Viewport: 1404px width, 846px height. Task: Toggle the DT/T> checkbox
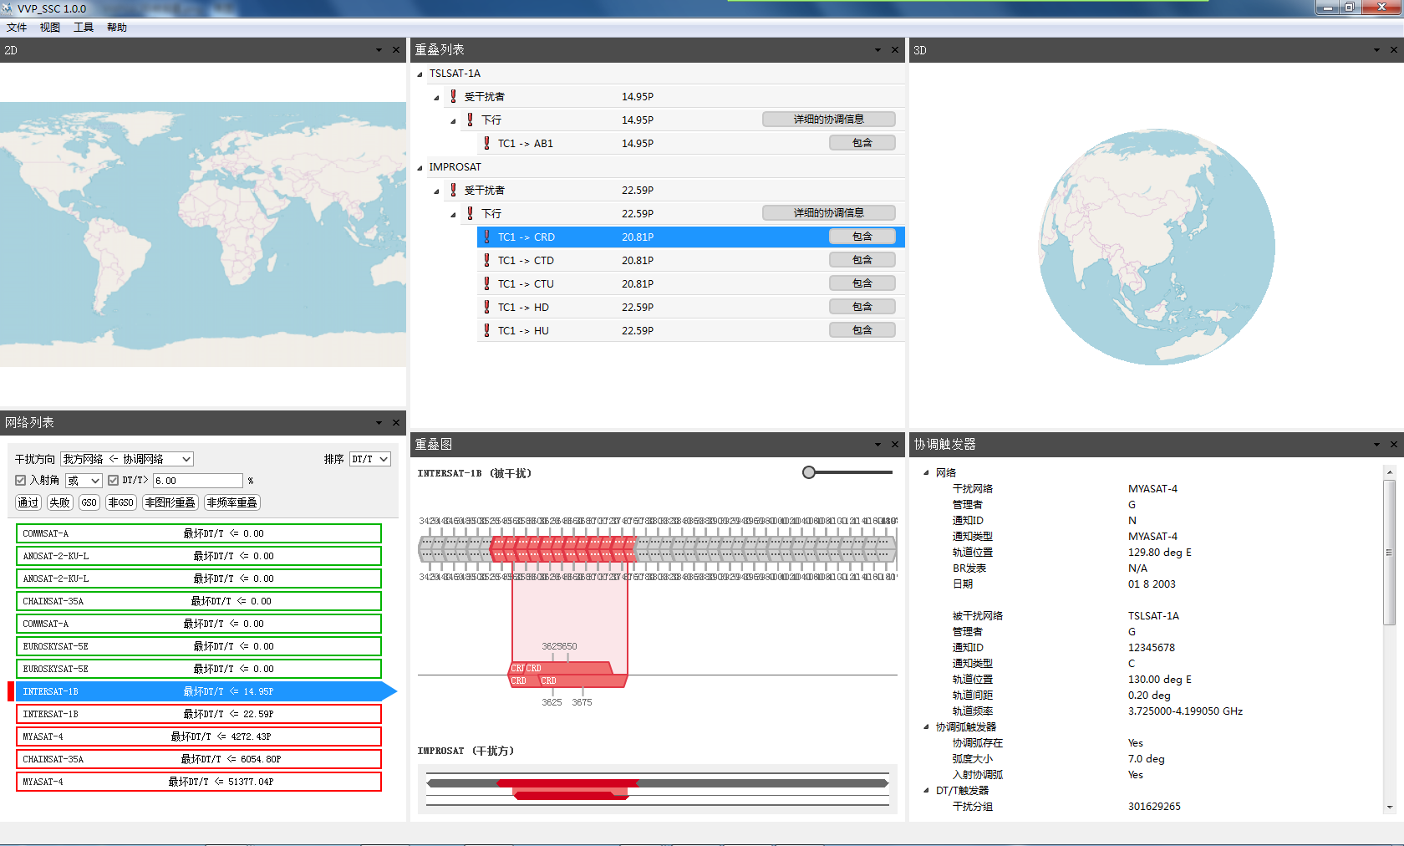click(114, 481)
